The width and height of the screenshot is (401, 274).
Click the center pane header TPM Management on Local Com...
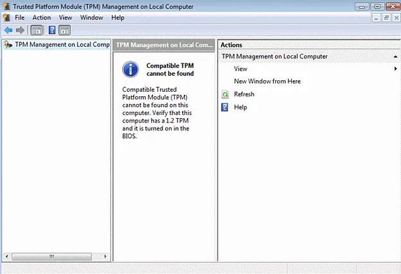coord(164,45)
